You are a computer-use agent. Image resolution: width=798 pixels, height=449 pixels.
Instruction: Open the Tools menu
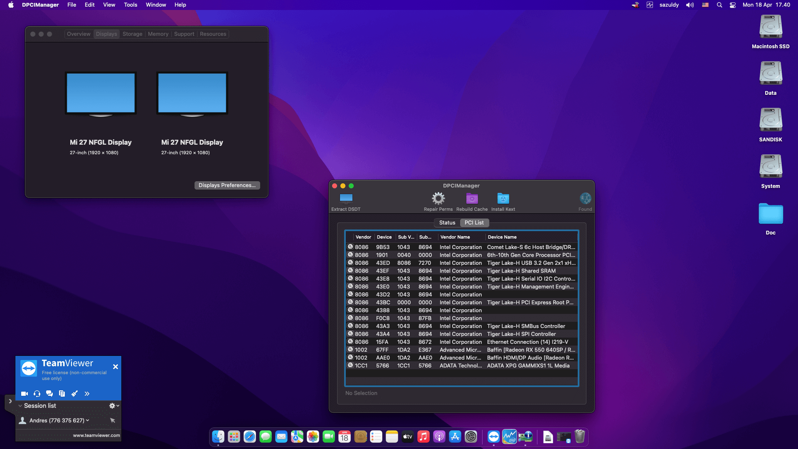(x=131, y=5)
